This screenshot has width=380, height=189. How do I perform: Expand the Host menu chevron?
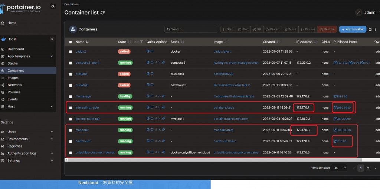click(x=52, y=106)
